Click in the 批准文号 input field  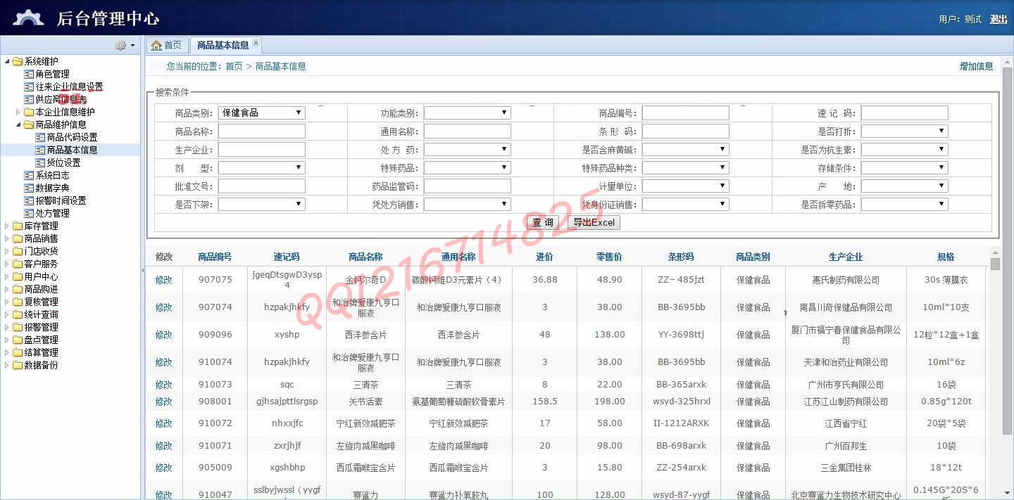point(262,186)
